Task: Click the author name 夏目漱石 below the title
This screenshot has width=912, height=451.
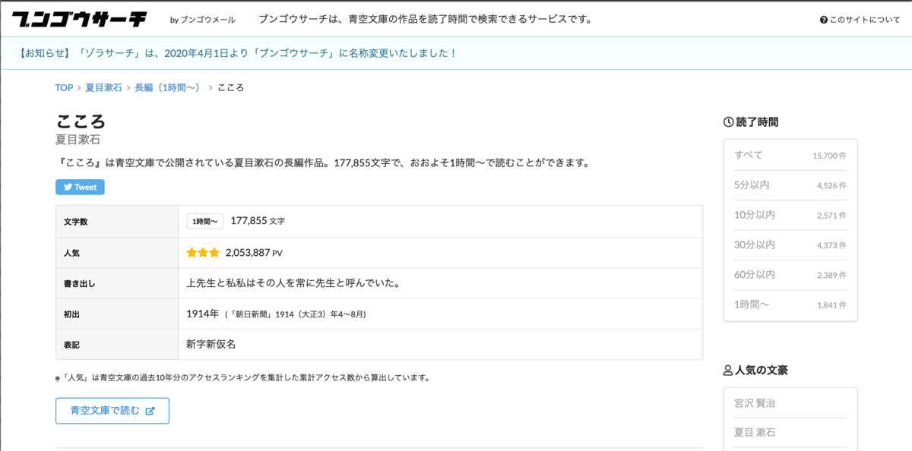Action: tap(78, 140)
